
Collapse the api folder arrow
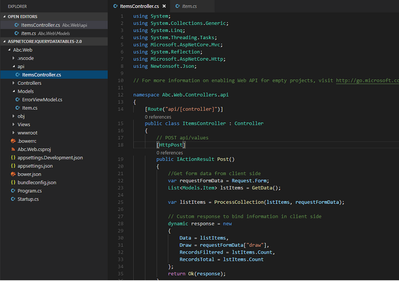pyautogui.click(x=14, y=66)
